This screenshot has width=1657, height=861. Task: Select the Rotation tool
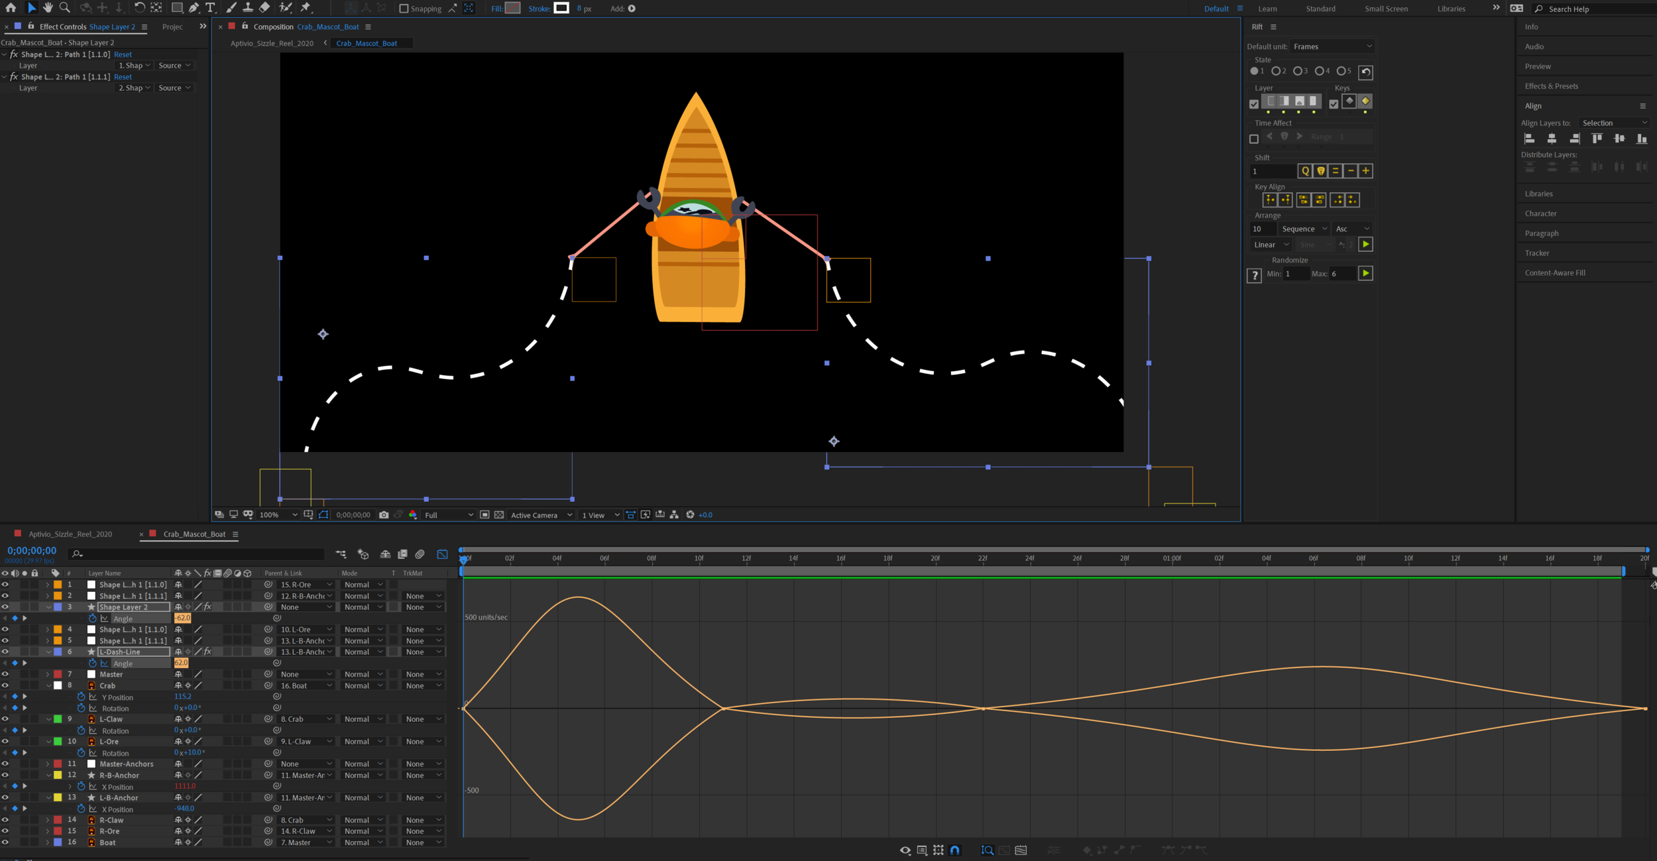[139, 8]
